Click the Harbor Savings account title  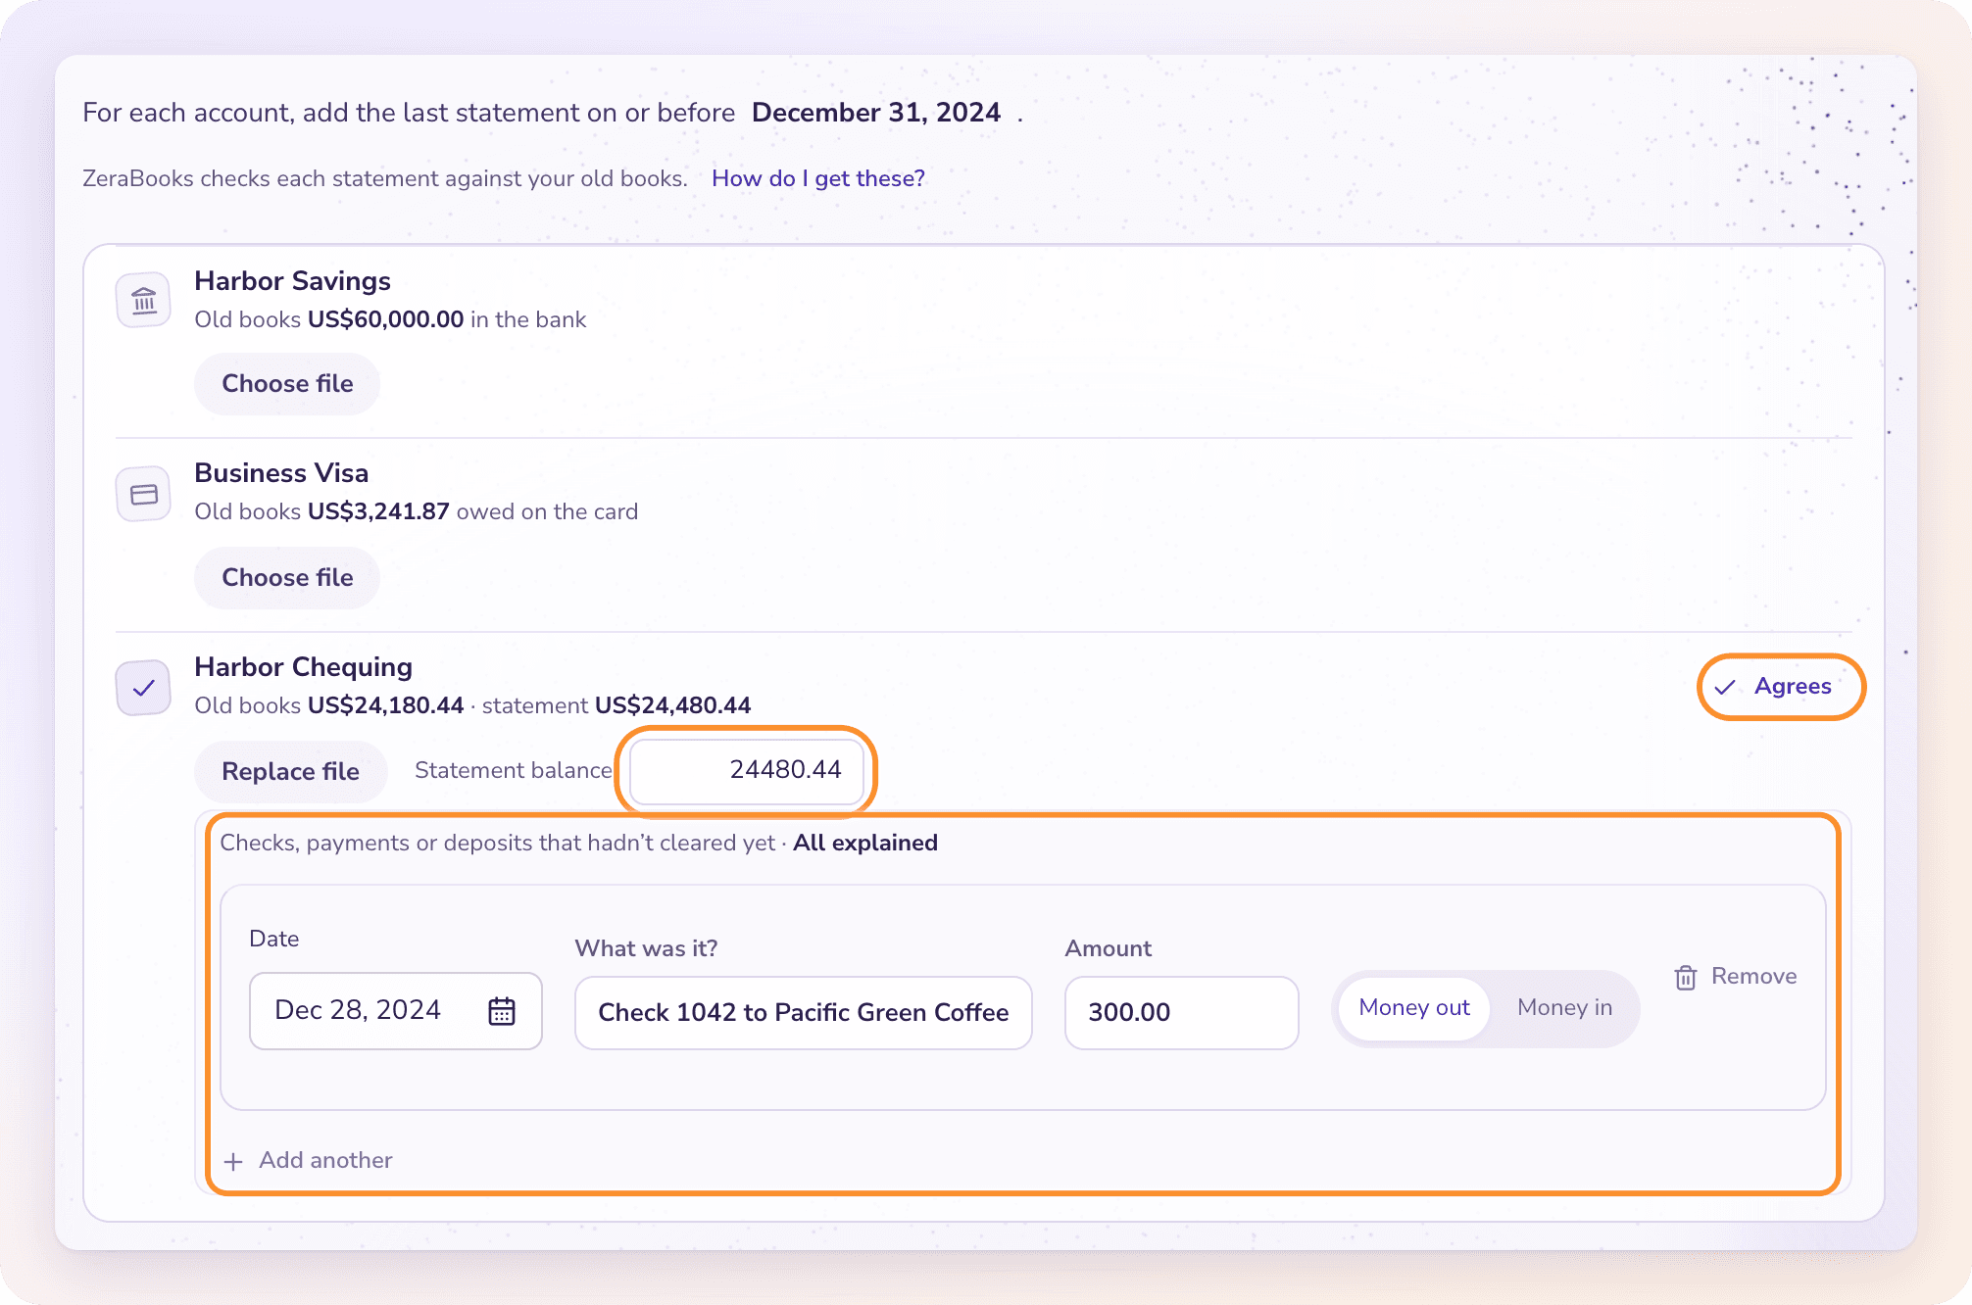pyautogui.click(x=292, y=281)
